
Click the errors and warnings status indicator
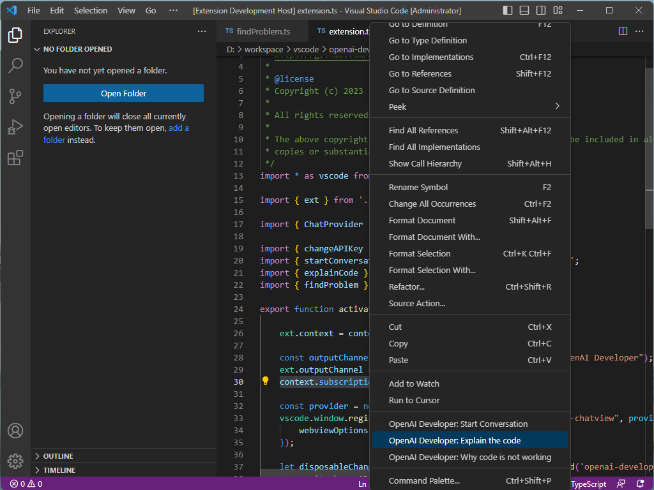point(26,484)
